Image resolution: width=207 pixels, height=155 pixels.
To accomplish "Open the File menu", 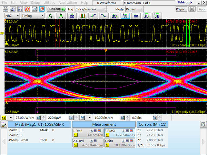I will tap(4, 3).
